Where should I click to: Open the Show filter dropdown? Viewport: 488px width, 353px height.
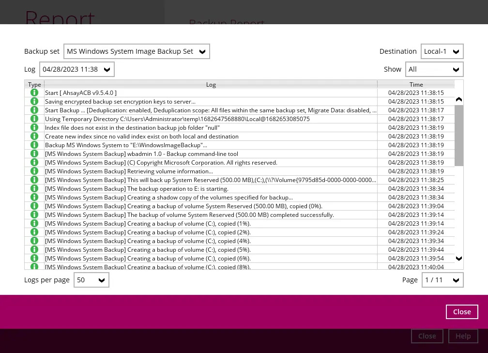coord(434,69)
